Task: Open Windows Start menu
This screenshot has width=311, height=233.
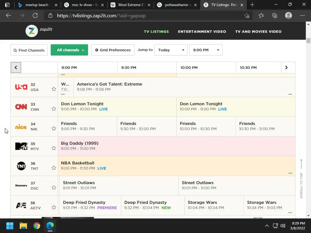Action: coord(10,226)
